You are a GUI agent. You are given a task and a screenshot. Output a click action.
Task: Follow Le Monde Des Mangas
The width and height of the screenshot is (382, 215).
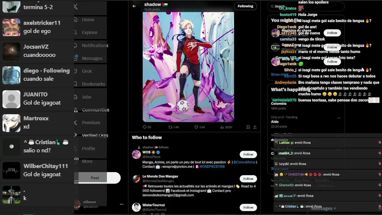[248, 179]
